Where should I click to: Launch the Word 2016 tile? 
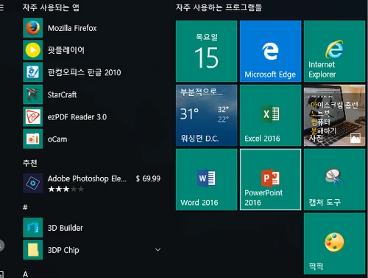tap(207, 179)
